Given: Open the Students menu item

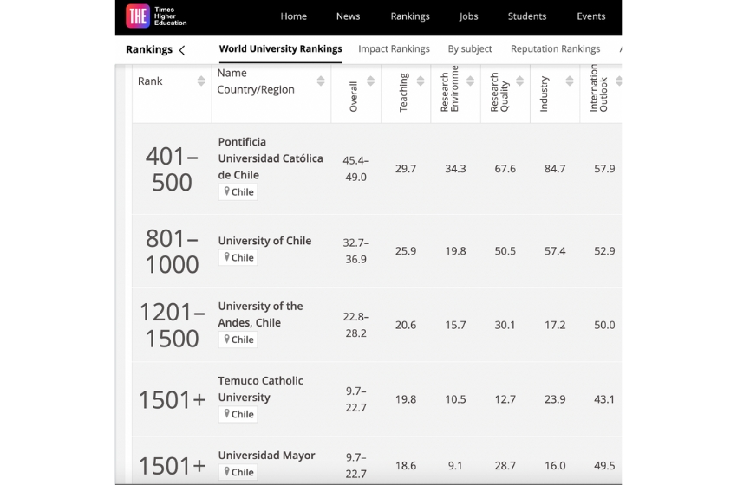Looking at the screenshot, I should [x=527, y=16].
